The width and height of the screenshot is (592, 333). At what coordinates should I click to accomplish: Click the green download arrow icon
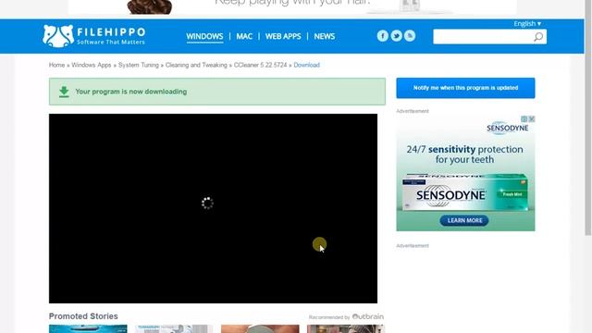coord(64,92)
